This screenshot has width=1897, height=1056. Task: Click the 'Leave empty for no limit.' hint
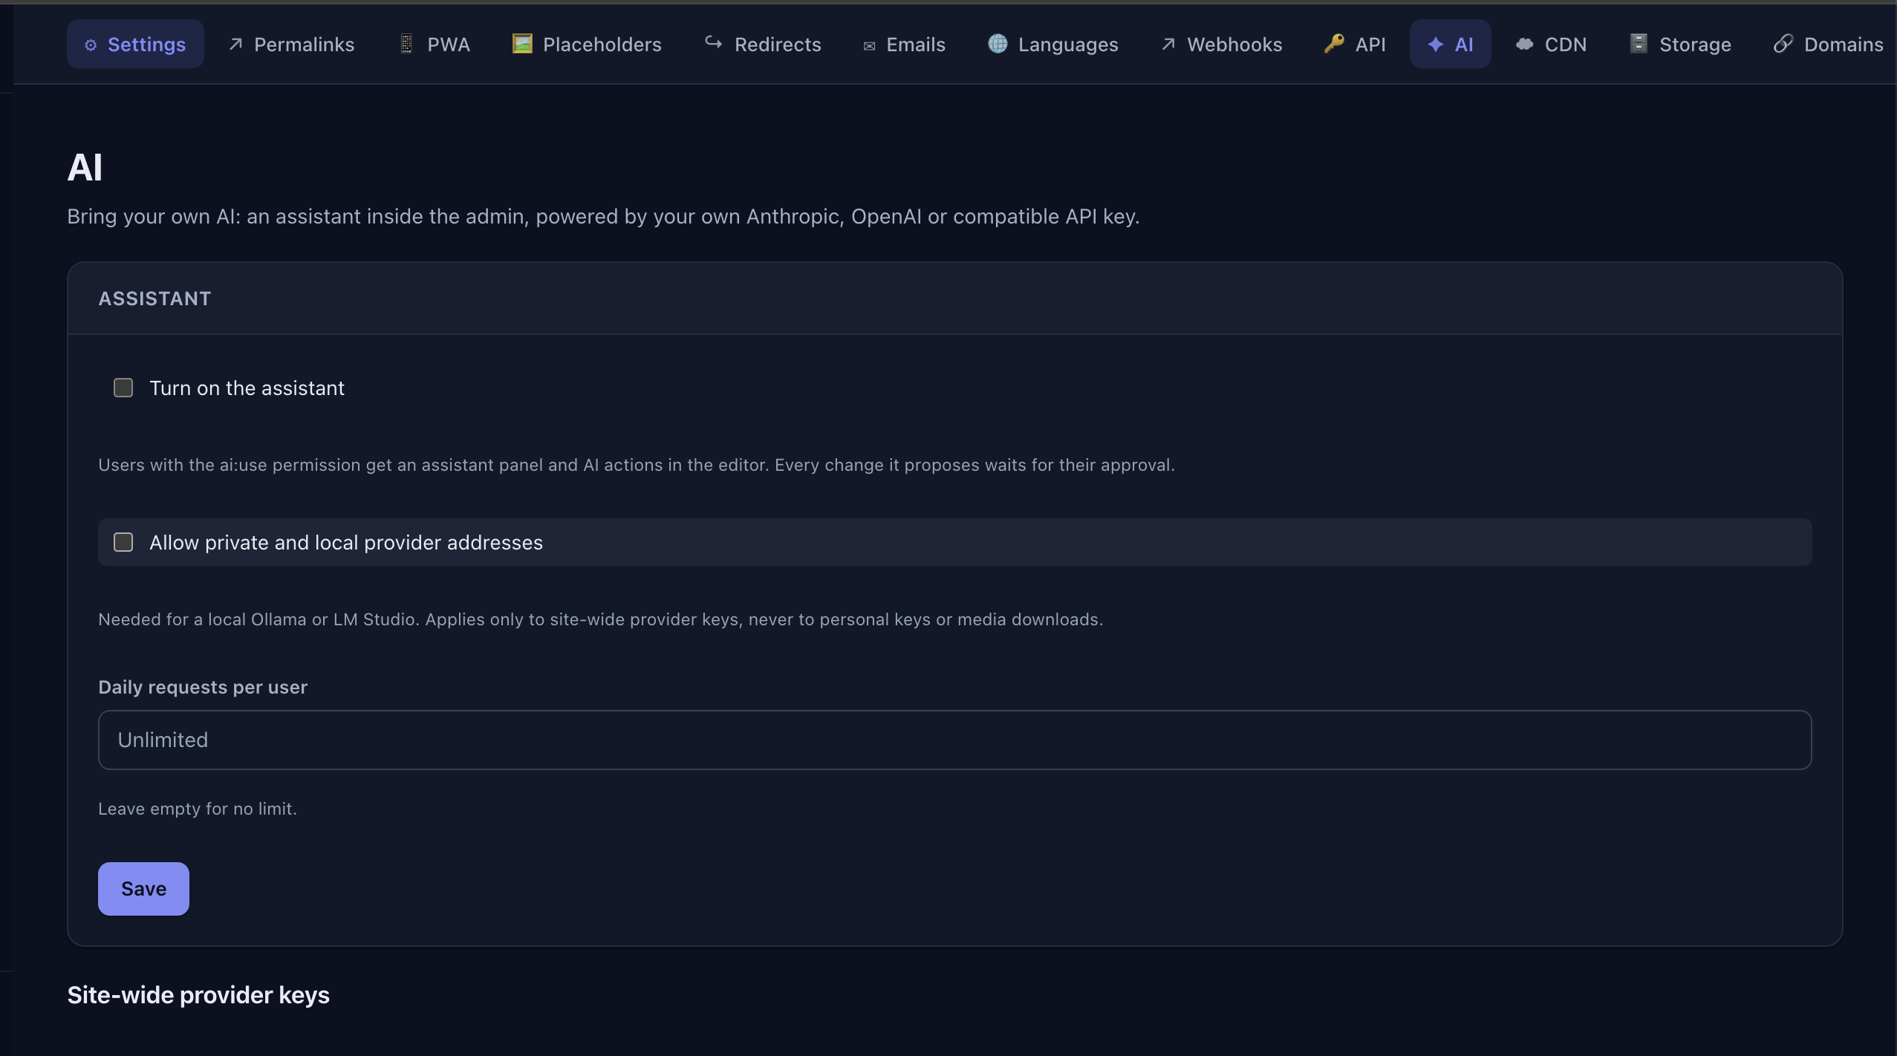(198, 809)
